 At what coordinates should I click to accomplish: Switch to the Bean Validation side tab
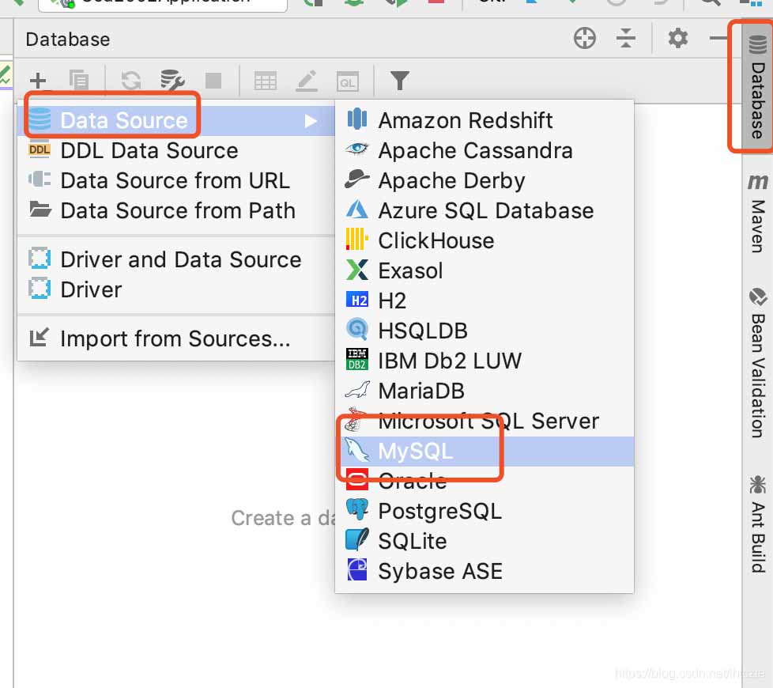tap(758, 364)
